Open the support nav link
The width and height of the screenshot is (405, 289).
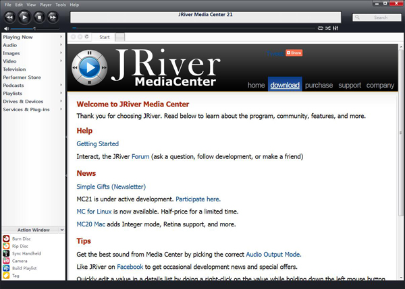click(x=350, y=85)
